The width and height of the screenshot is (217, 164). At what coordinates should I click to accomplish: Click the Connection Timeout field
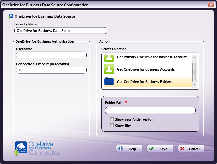coord(51,70)
